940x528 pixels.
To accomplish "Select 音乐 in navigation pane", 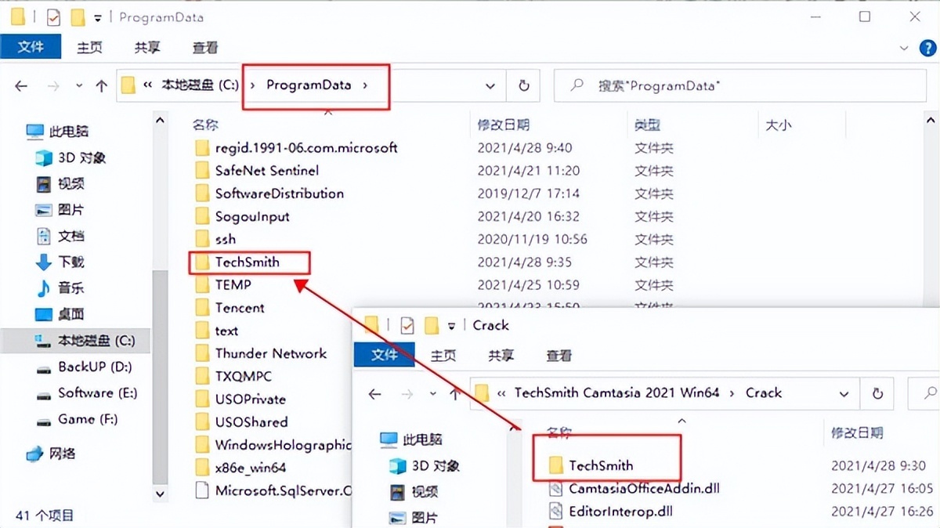I will click(x=60, y=288).
